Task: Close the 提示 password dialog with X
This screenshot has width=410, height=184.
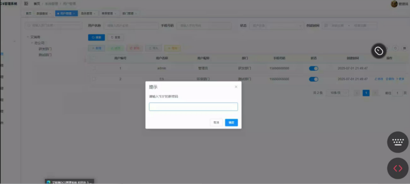Action: 236,87
